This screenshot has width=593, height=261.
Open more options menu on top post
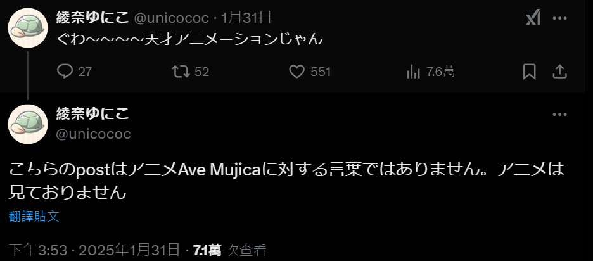click(559, 18)
